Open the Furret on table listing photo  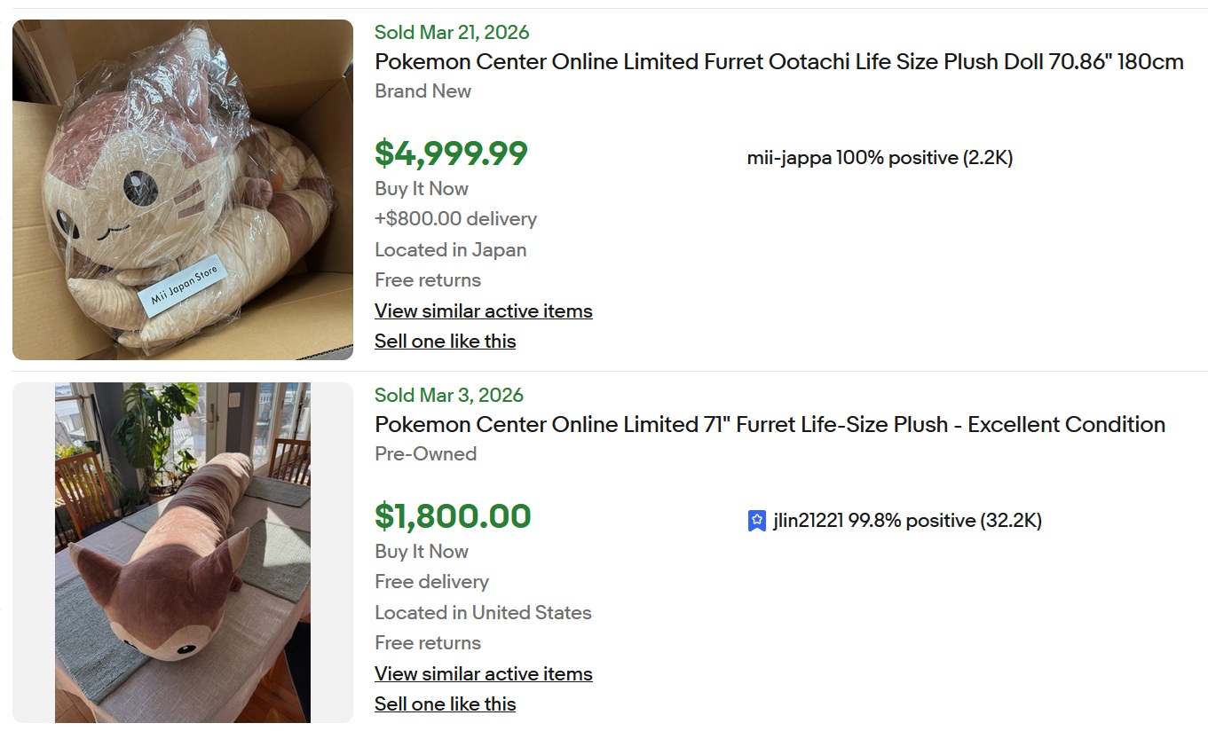183,552
